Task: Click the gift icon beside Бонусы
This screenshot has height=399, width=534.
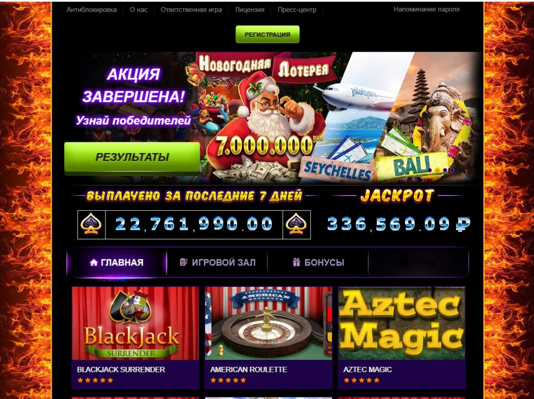Action: (x=296, y=262)
